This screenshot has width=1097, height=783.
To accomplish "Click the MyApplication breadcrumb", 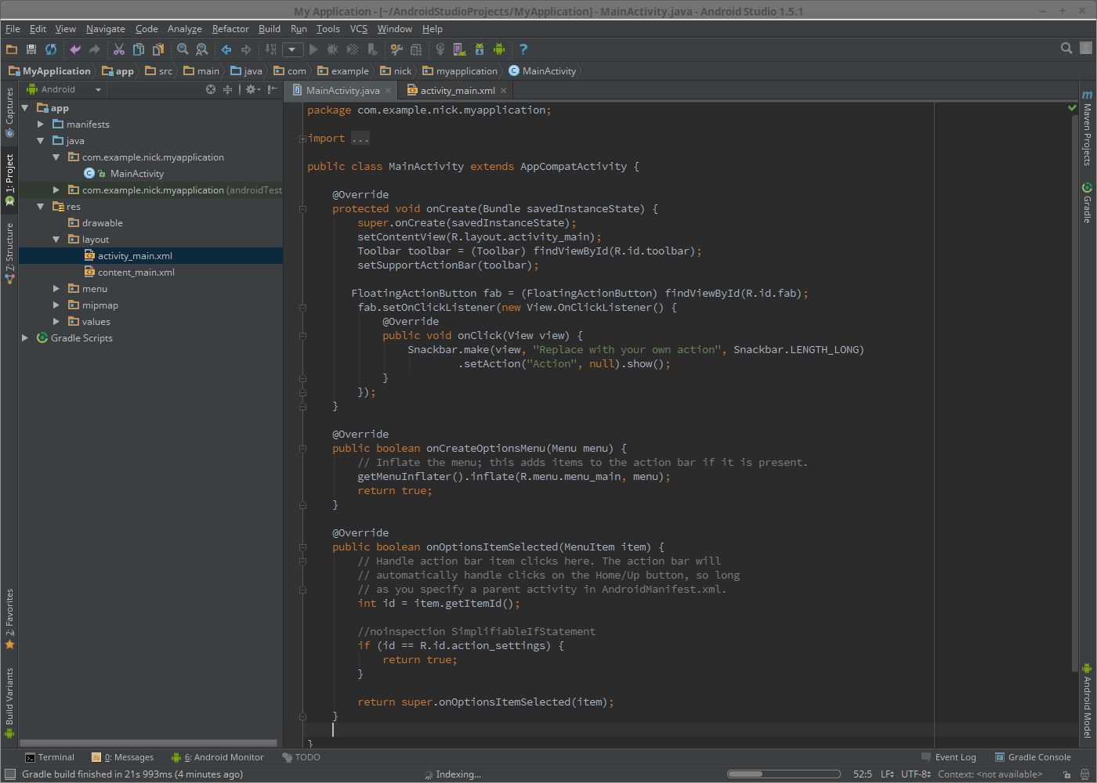I will pos(49,71).
